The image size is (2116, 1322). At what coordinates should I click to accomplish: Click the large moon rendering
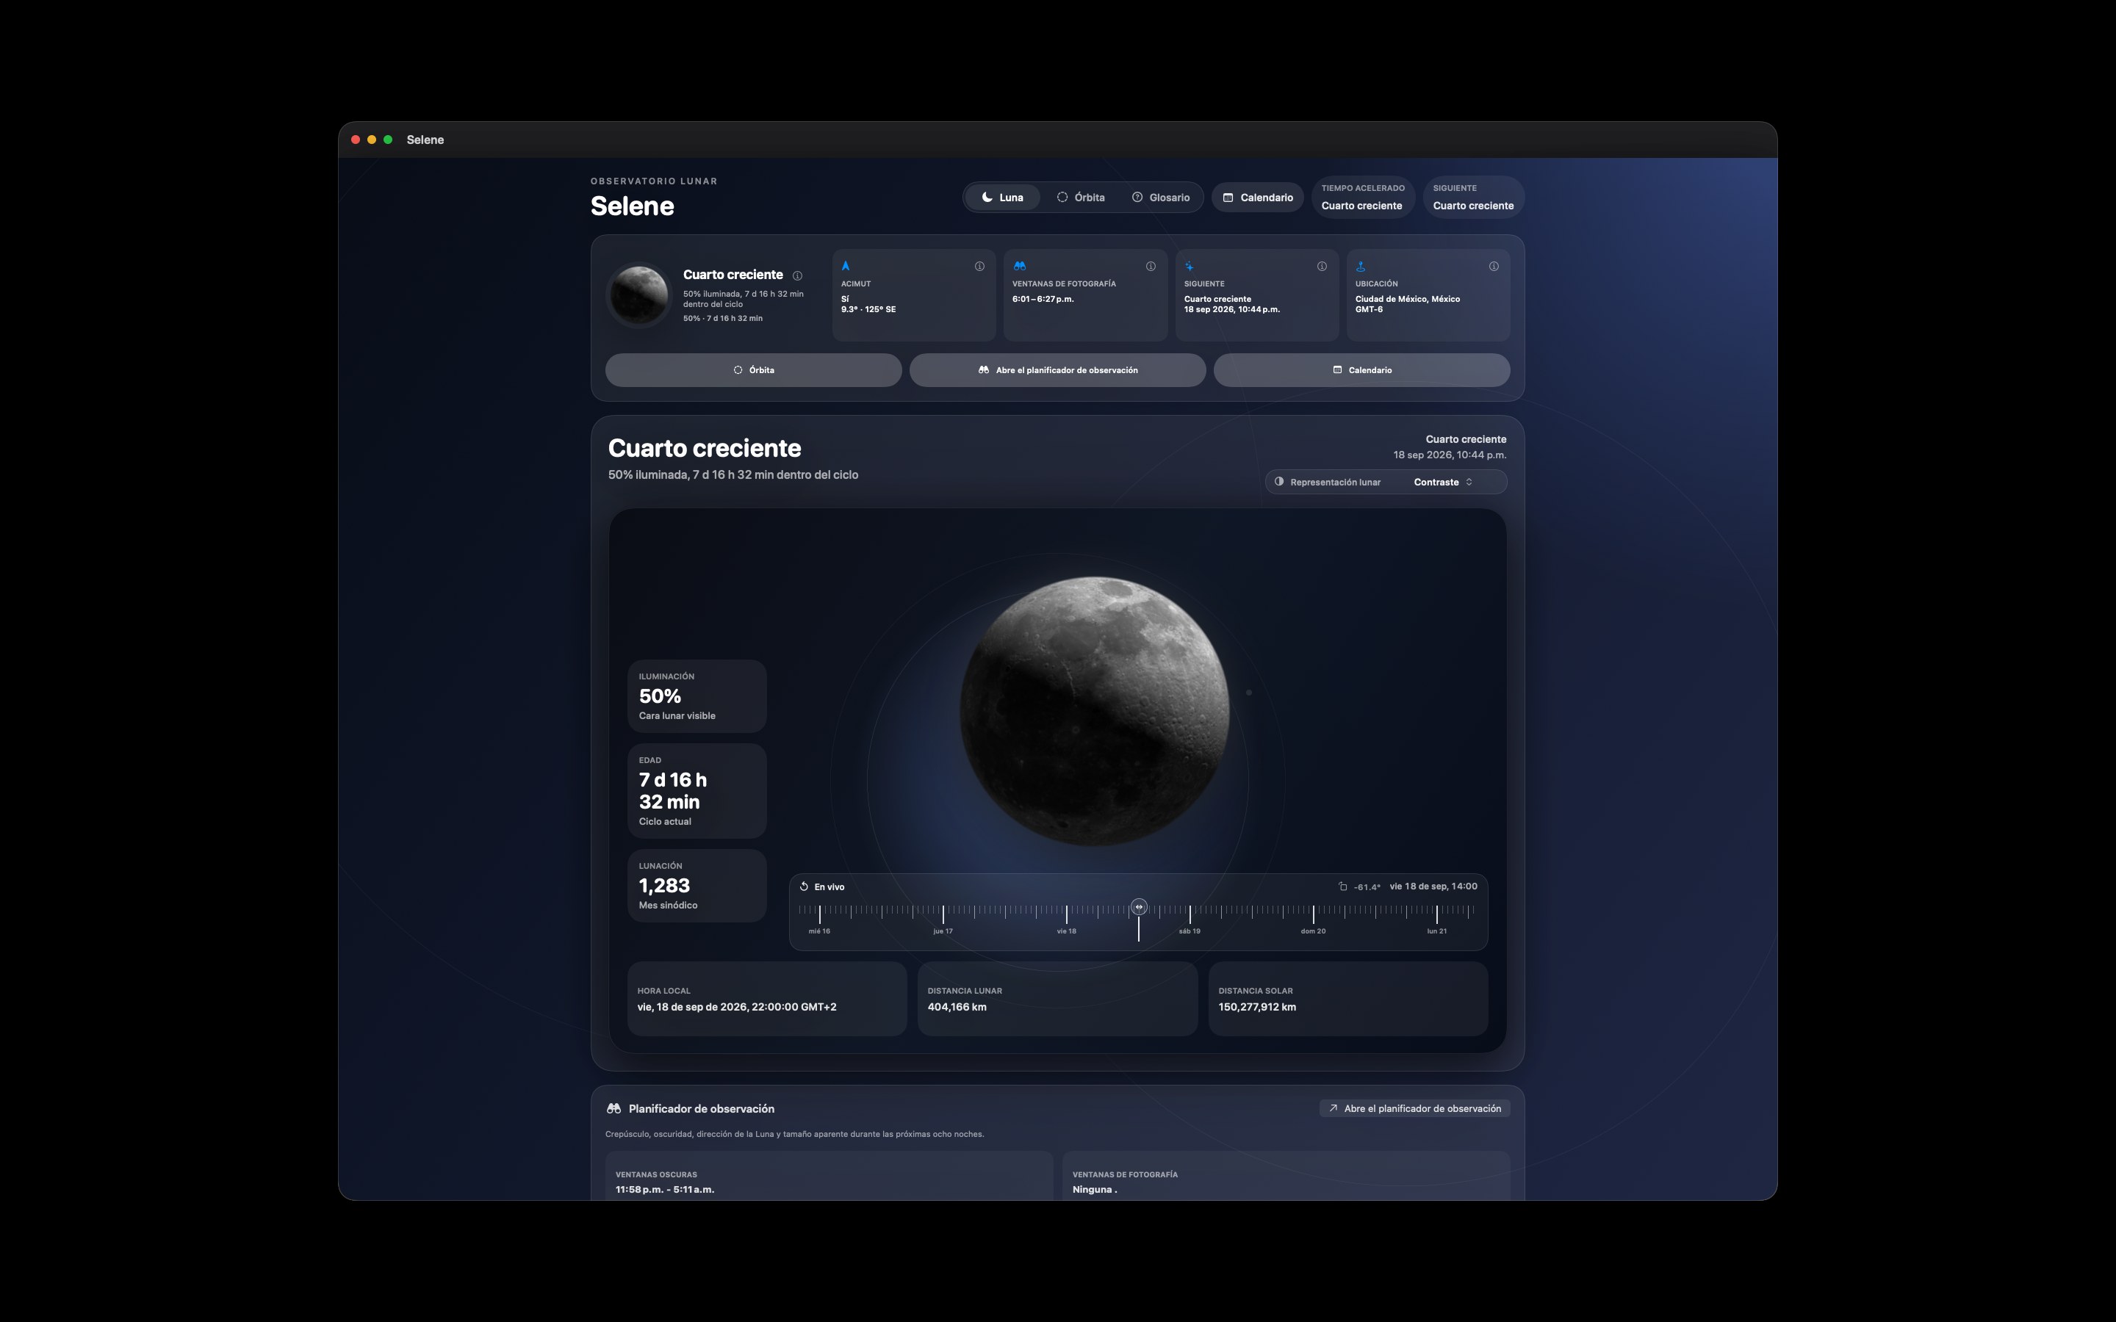(x=1094, y=711)
